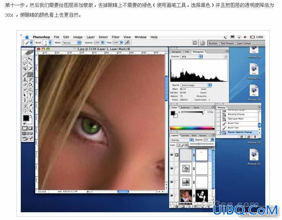Open the brush Mode dropdown
This screenshot has height=220, width=282.
(72, 43)
